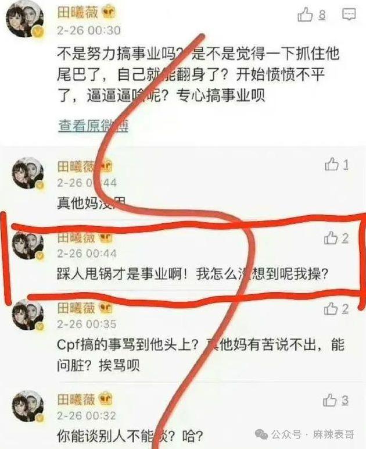The width and height of the screenshot is (366, 449).
Task: Tap the crown badge beside the top username
Action: (109, 13)
